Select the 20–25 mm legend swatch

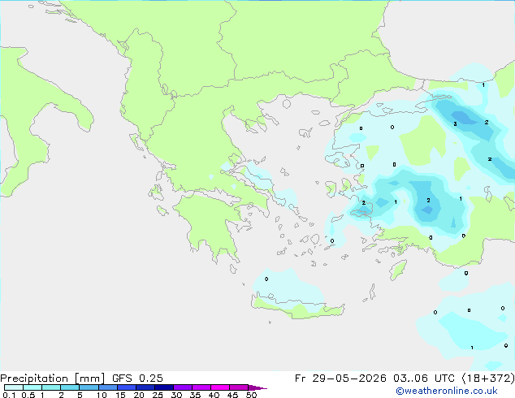coord(145,387)
